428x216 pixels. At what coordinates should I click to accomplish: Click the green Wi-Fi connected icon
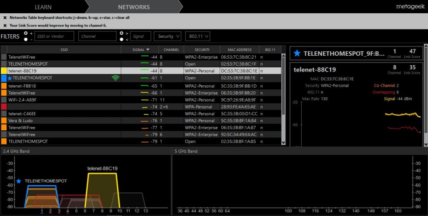pyautogui.click(x=116, y=78)
